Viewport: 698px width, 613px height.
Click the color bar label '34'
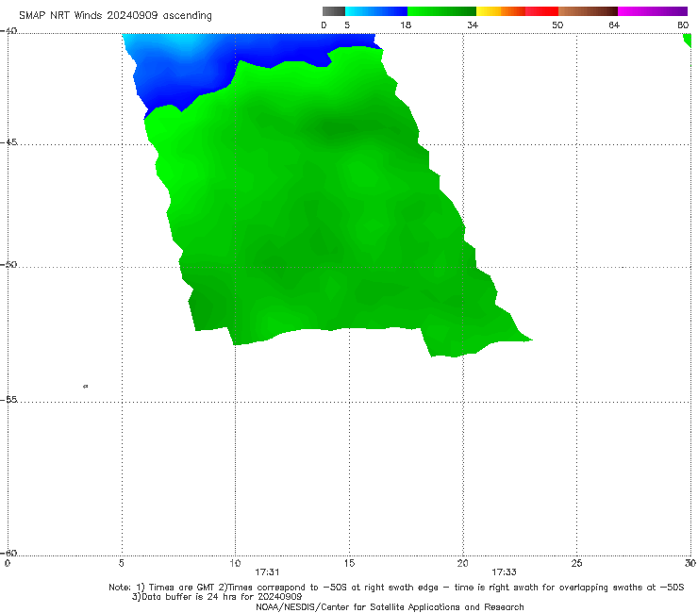[473, 25]
